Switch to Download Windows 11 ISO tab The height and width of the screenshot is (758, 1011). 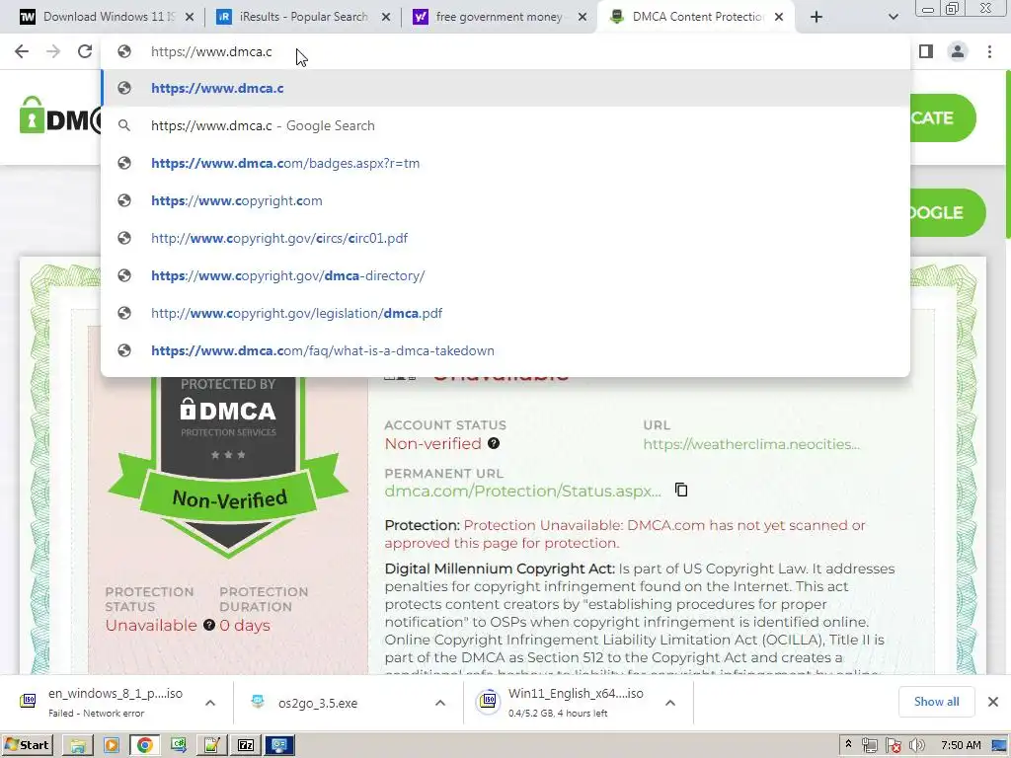click(107, 17)
